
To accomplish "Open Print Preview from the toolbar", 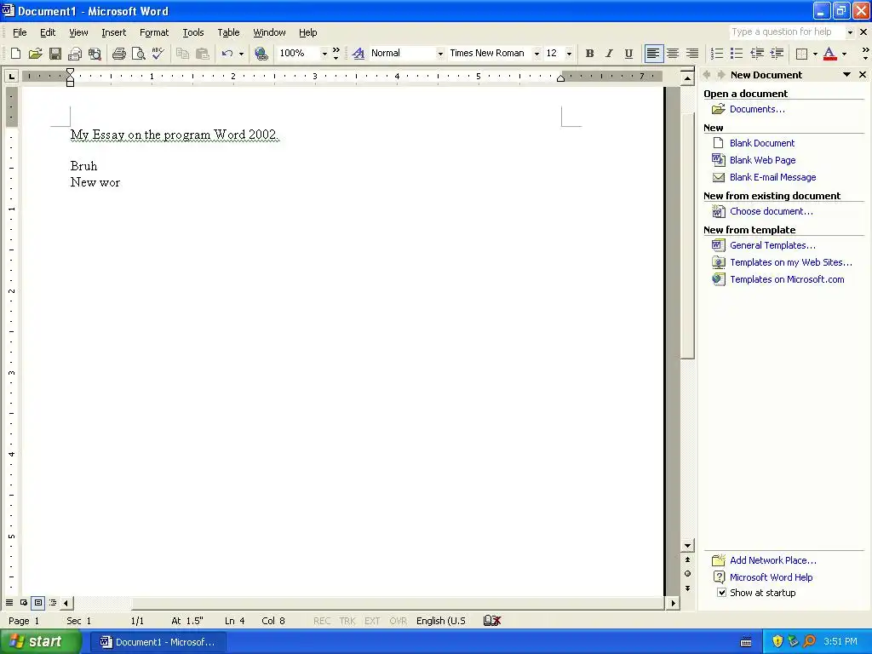I will pyautogui.click(x=138, y=54).
